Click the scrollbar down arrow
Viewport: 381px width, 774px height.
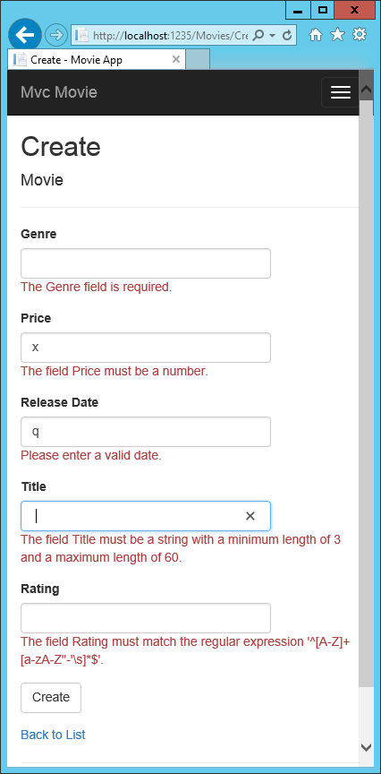pos(366,747)
